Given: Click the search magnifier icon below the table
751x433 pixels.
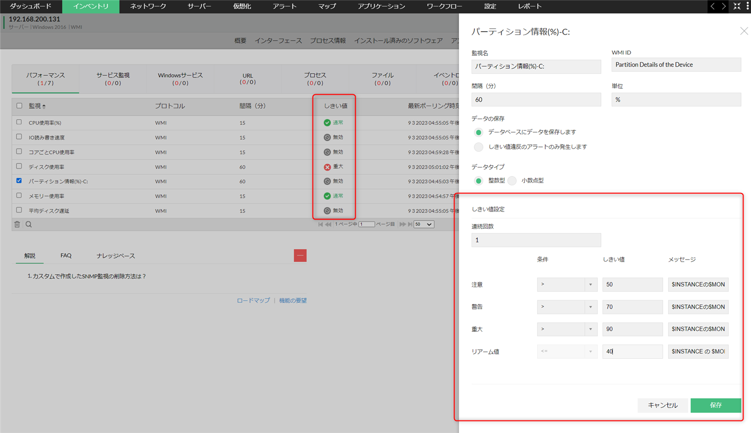Looking at the screenshot, I should tap(29, 225).
